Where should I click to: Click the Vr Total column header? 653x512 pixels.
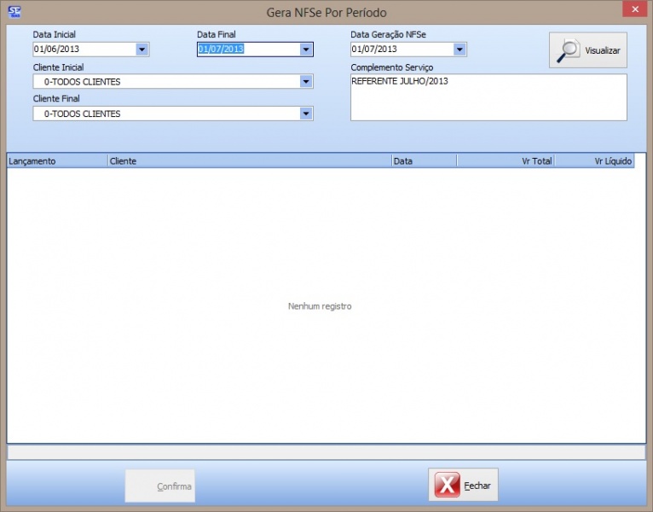[x=506, y=160]
